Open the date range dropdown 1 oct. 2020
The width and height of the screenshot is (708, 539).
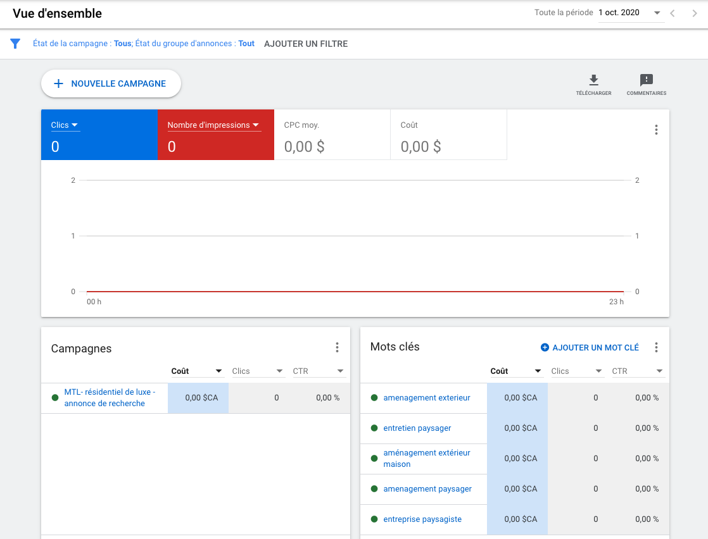631,13
